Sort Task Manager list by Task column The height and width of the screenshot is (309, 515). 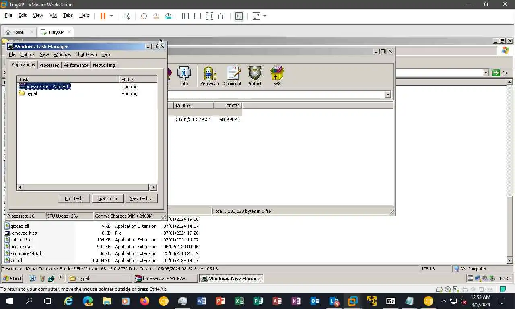coord(68,80)
